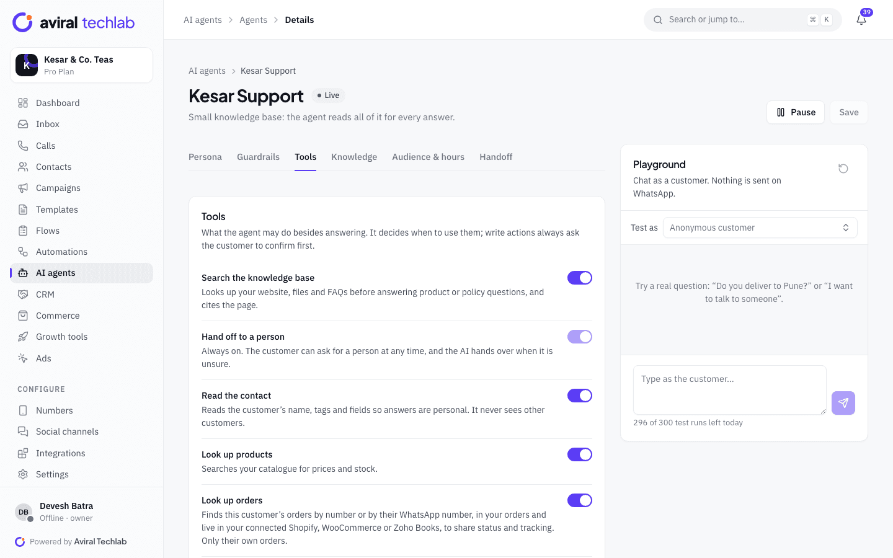Click the Automations icon
The height and width of the screenshot is (558, 893).
click(23, 252)
